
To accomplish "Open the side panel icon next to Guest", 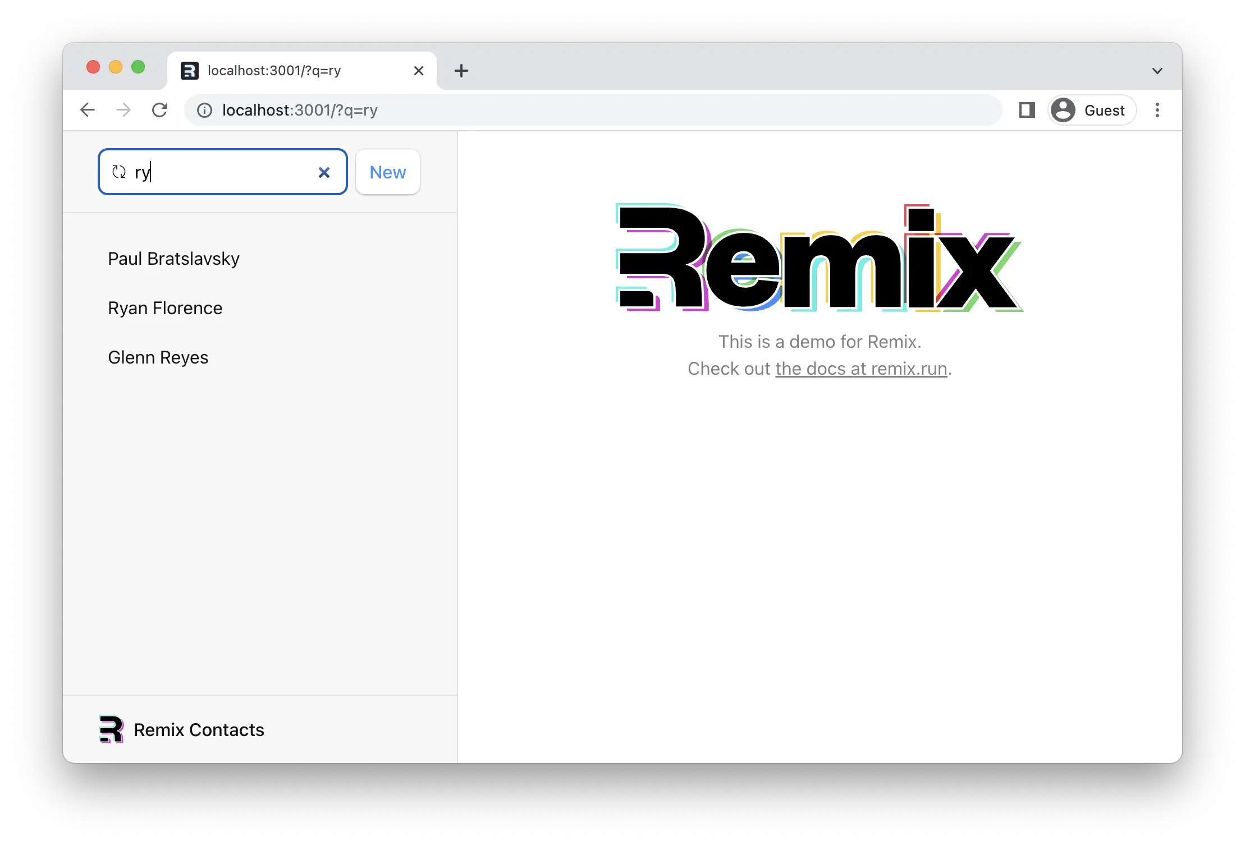I will pos(1027,110).
